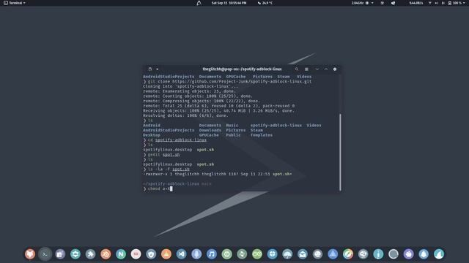The width and height of the screenshot is (469, 263).
Task: Launch Visual Studio Code from dock
Action: tap(181, 254)
